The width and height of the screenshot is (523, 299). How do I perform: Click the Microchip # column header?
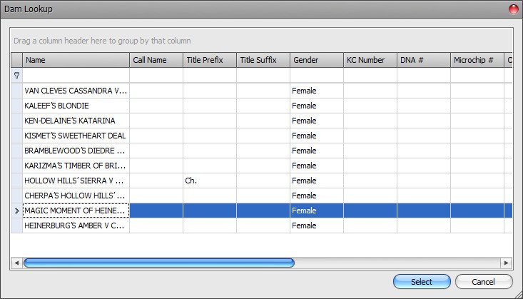tap(477, 60)
